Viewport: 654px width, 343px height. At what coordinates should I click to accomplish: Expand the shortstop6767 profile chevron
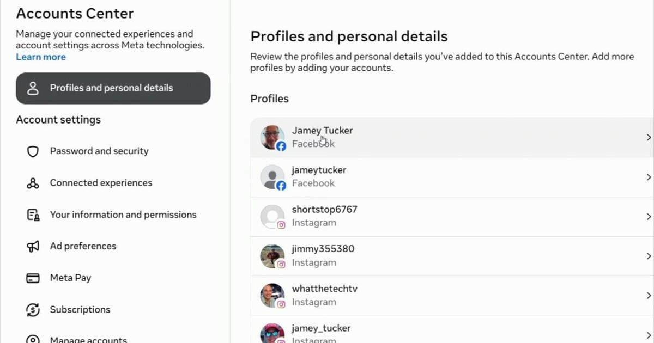649,217
